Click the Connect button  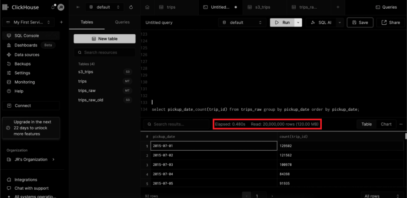pos(30,106)
